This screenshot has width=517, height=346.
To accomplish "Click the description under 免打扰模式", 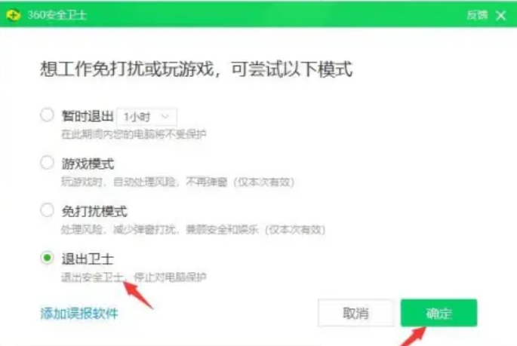I will tap(193, 229).
